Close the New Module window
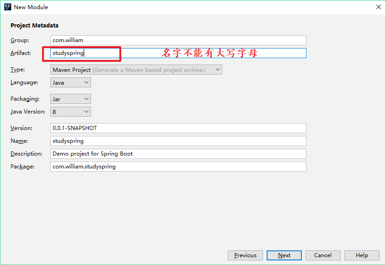The width and height of the screenshot is (386, 265). click(379, 7)
